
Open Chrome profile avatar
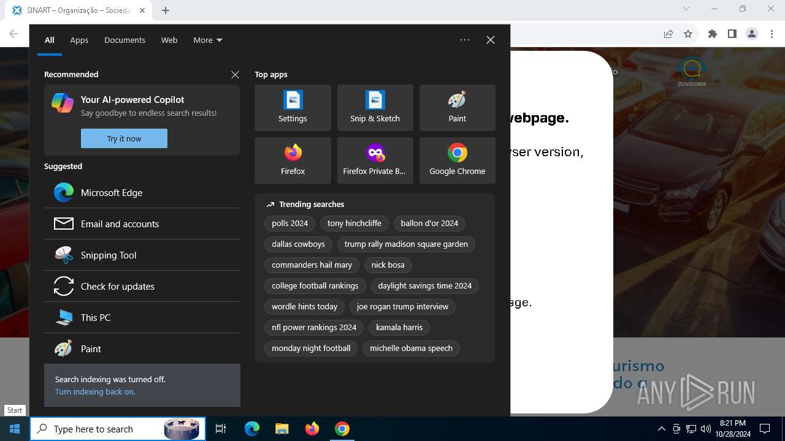click(x=752, y=34)
